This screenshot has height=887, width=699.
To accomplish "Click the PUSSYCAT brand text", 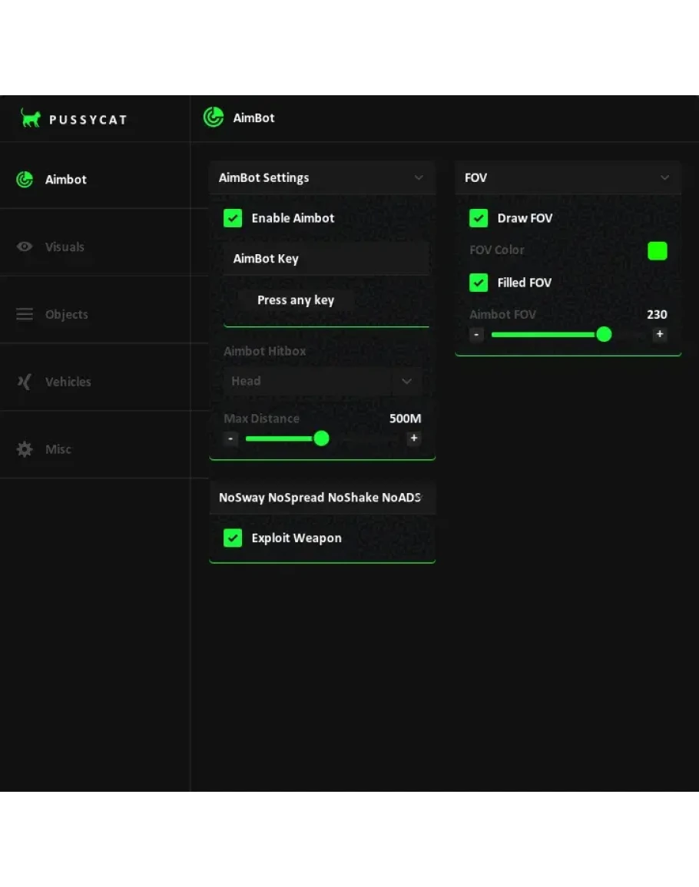I will pyautogui.click(x=88, y=120).
